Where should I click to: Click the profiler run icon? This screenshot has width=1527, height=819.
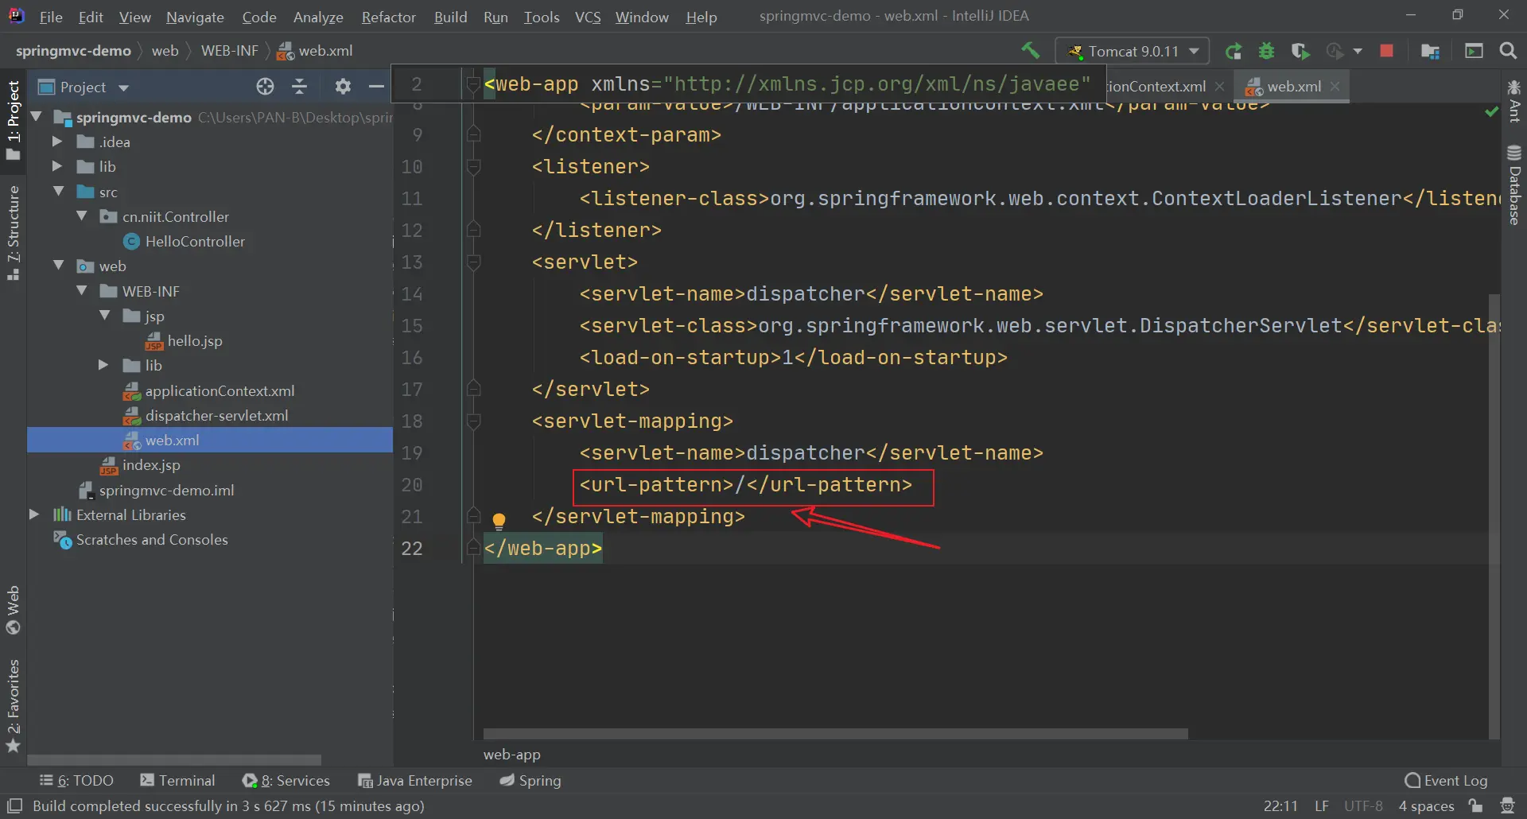1335,51
